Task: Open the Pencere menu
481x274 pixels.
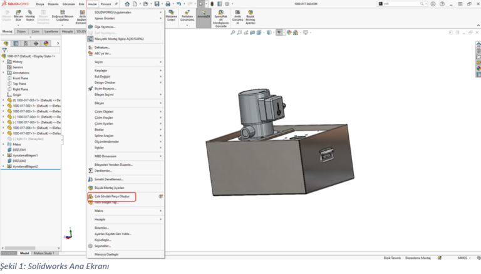Action: [105, 4]
